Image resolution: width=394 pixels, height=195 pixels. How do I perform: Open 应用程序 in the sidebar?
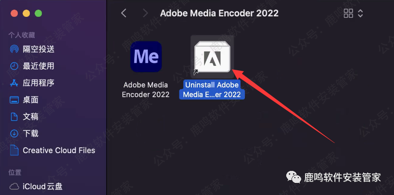38,83
